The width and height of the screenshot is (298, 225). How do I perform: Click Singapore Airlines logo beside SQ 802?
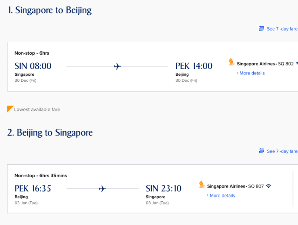pyautogui.click(x=232, y=62)
